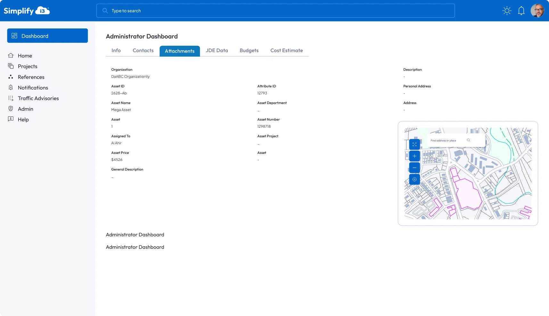This screenshot has height=316, width=549.
Task: Click the map fullscreen expand icon
Action: click(414, 145)
